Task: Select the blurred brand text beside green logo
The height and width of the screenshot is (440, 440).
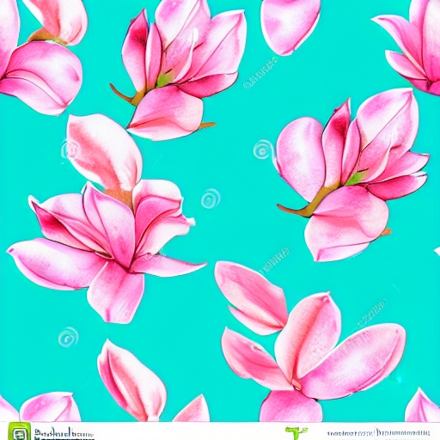Action: 64,433
